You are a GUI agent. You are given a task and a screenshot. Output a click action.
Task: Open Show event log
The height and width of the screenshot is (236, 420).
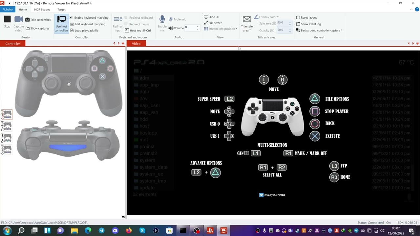[x=308, y=24]
